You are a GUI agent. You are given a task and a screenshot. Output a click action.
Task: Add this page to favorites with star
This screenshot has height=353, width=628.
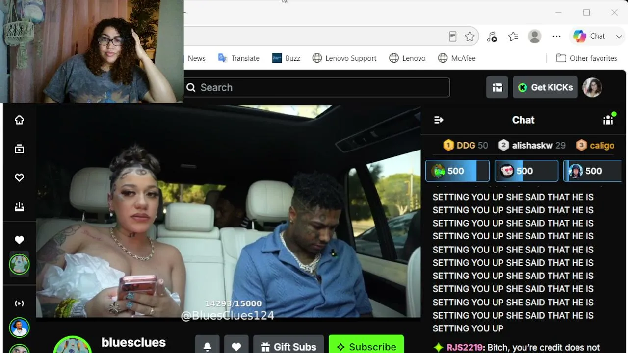(x=470, y=36)
